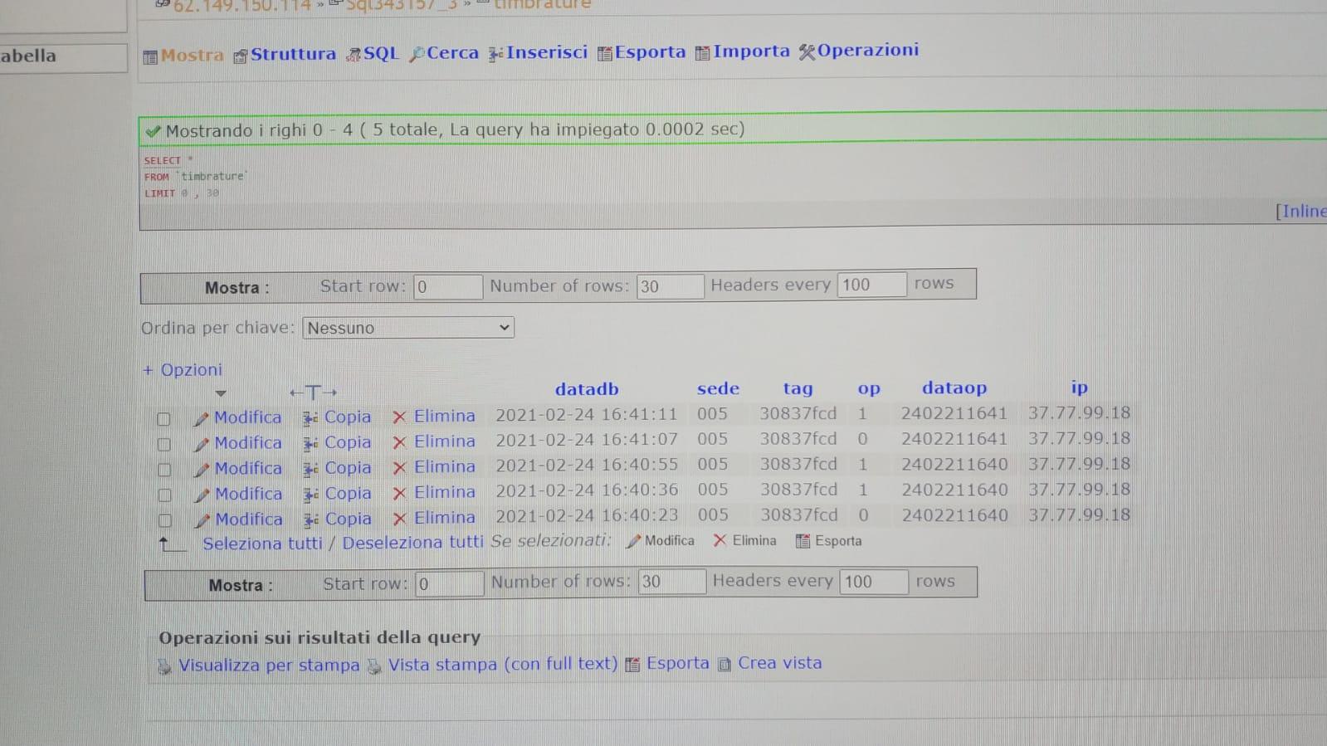Click Copia icon for row 16:40:36

coord(310,495)
